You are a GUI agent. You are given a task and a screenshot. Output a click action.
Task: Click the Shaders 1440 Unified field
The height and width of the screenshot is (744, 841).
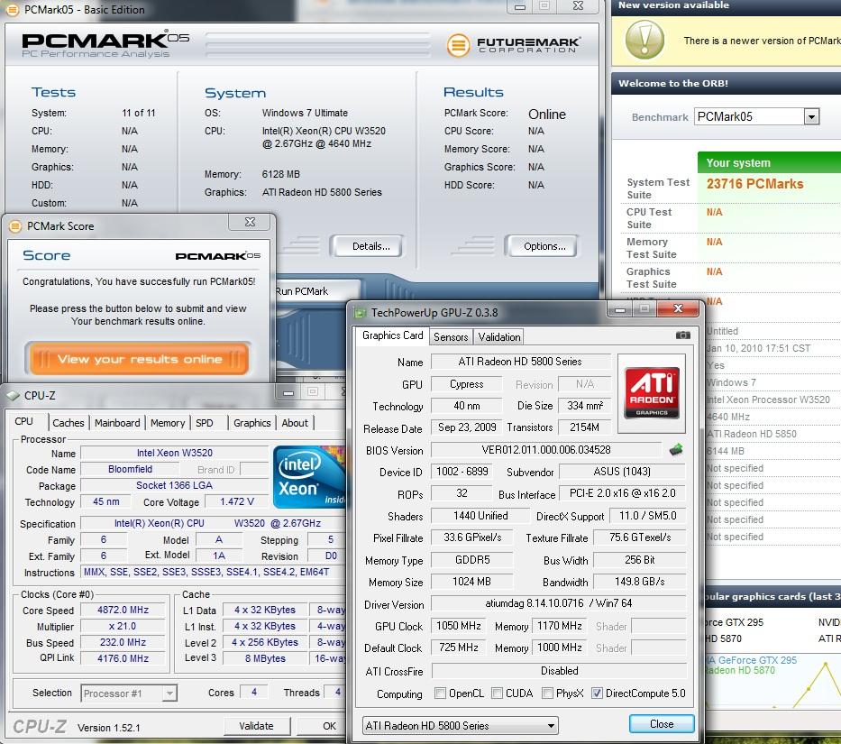(x=480, y=515)
